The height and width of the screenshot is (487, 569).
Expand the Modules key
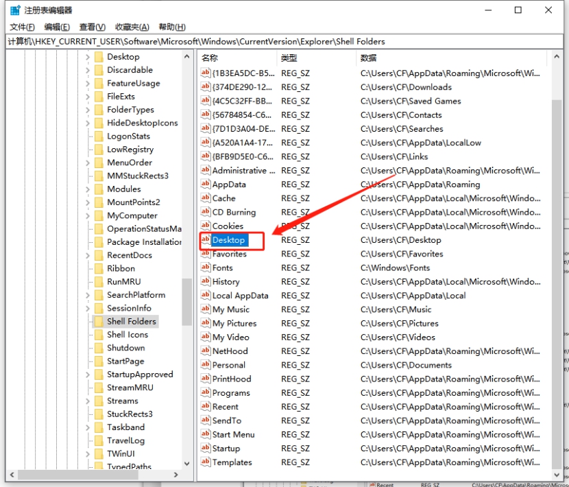(88, 189)
